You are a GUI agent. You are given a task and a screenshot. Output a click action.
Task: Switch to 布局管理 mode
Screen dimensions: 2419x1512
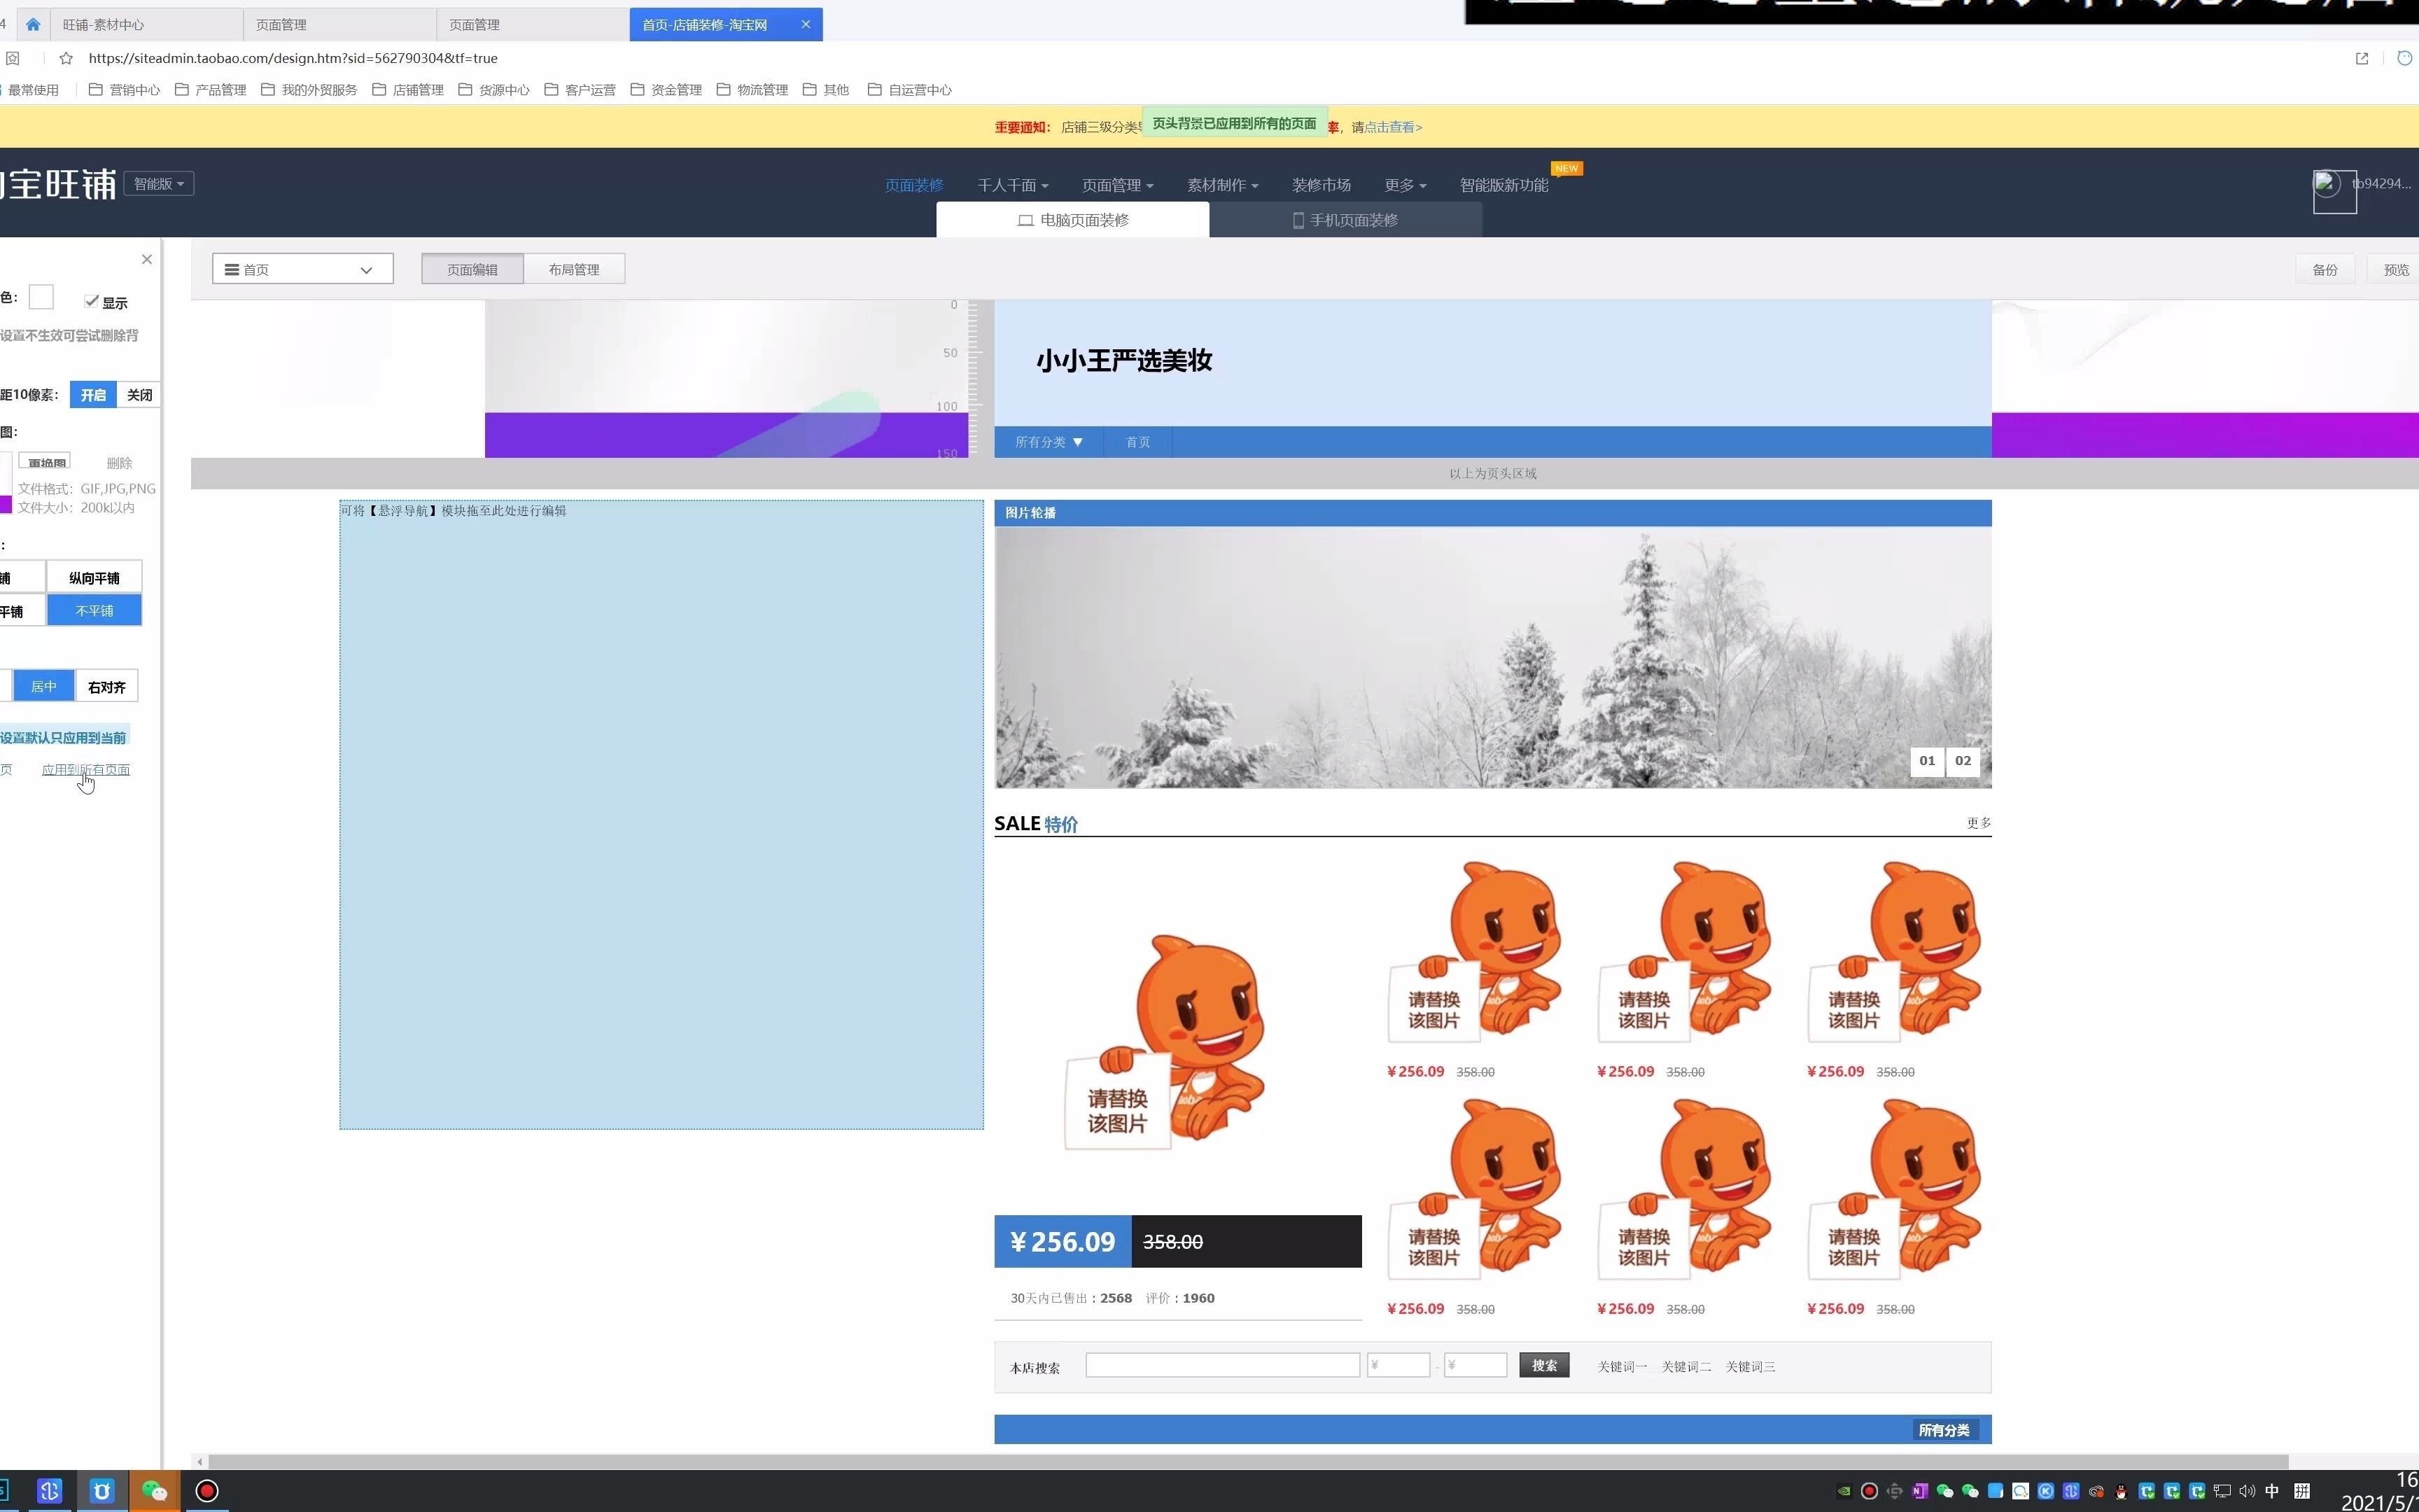(574, 269)
